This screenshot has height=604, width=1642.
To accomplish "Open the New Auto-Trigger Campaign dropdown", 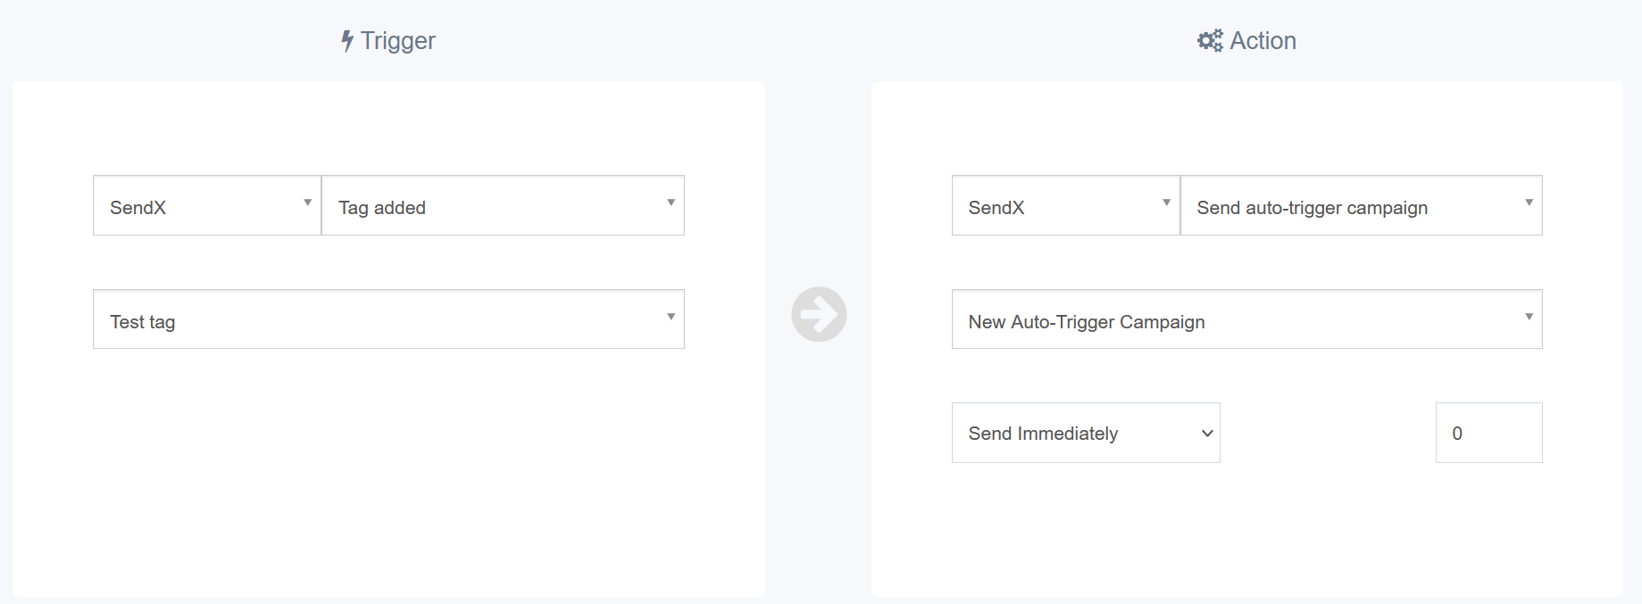I will point(1247,319).
